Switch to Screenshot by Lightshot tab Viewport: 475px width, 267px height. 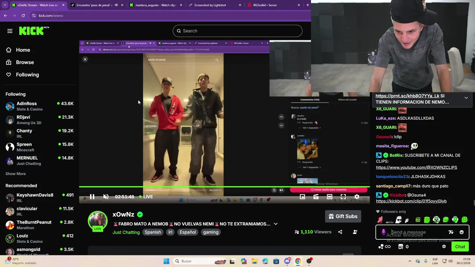click(214, 5)
